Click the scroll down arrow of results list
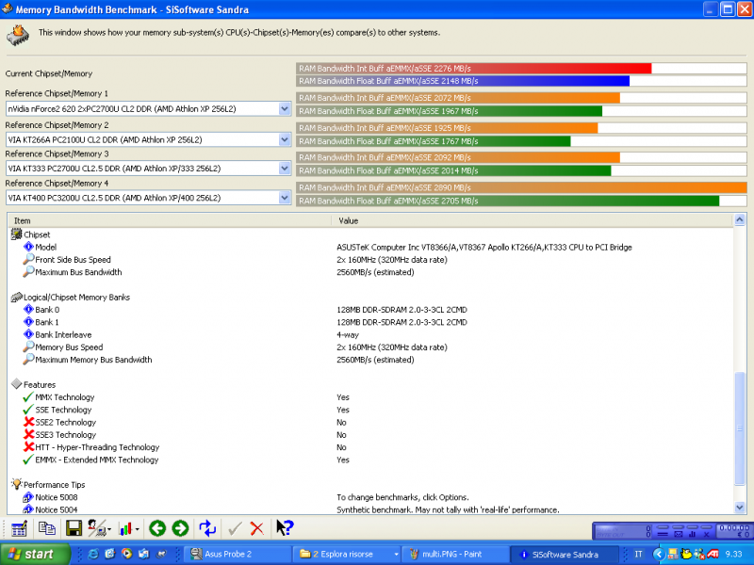Screen dimensions: 754x565 [x=740, y=508]
